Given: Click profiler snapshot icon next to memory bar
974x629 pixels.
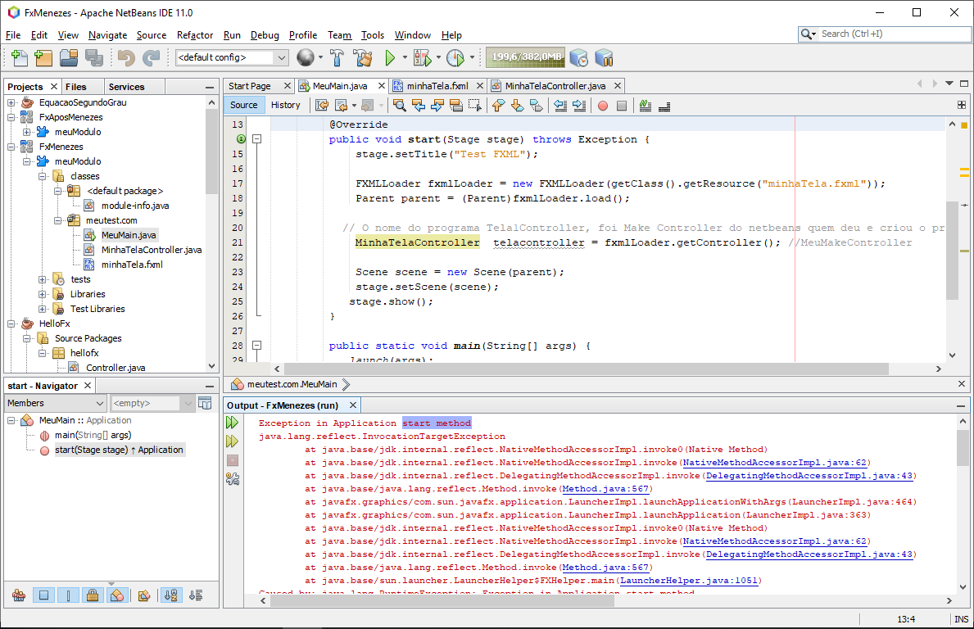Looking at the screenshot, I should click(579, 58).
